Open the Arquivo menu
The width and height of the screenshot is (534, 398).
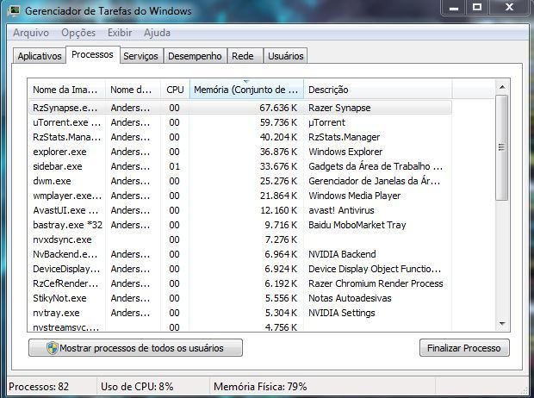[31, 33]
